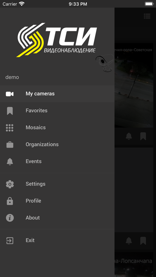Tap the battery indicator in status bar
Viewport: 156px width, 277px height.
tap(149, 4)
